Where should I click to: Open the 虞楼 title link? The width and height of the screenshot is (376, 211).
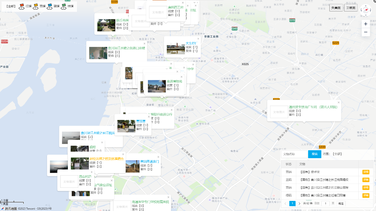pyautogui.click(x=93, y=147)
